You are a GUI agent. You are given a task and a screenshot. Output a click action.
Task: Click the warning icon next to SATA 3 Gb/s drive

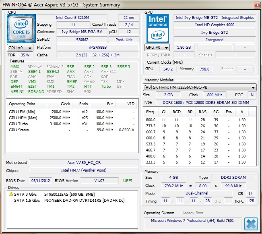[x=11, y=194]
